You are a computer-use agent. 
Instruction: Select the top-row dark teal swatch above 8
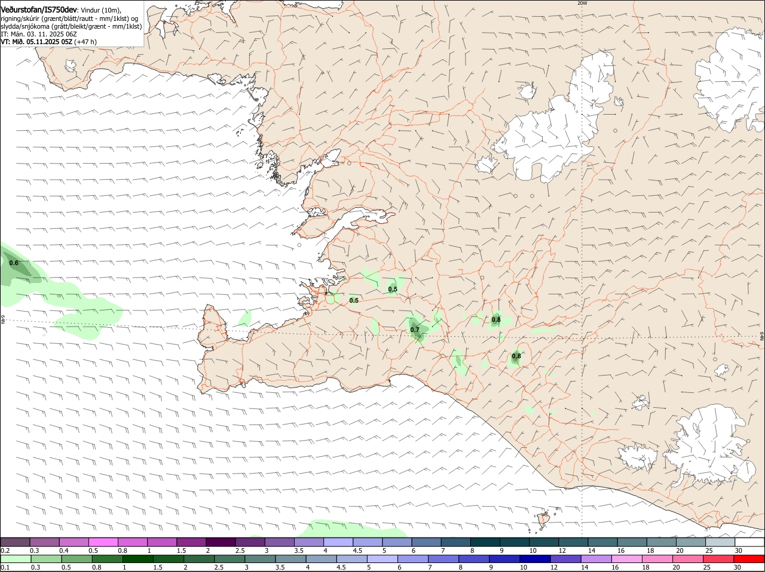pos(486,542)
